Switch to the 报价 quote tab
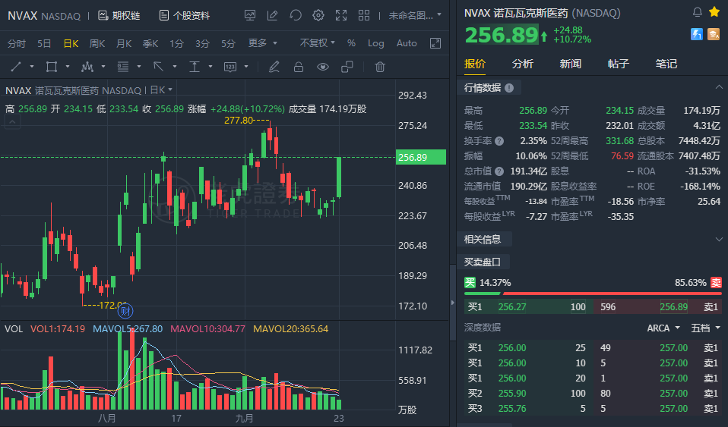Image resolution: width=728 pixels, height=427 pixels. pyautogui.click(x=475, y=64)
